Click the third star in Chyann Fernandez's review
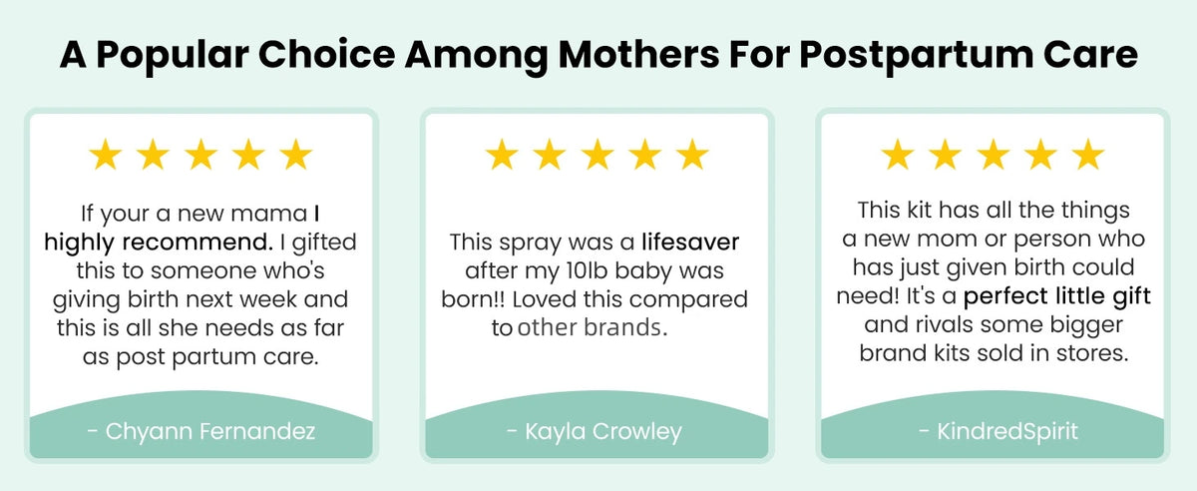 tap(200, 155)
